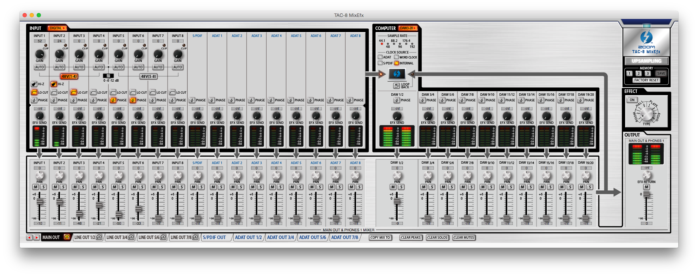Click the phase invert icon on DAW 19/20
The width and height of the screenshot is (698, 276).
point(581,100)
